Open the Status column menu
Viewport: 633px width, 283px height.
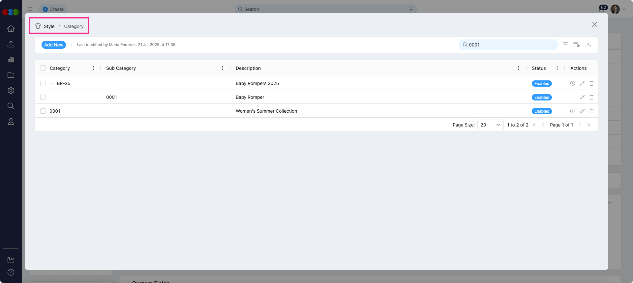(557, 68)
